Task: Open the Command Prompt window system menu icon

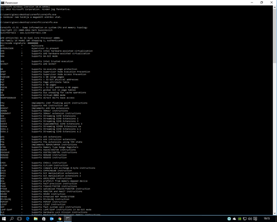Action: (x=2, y=3)
